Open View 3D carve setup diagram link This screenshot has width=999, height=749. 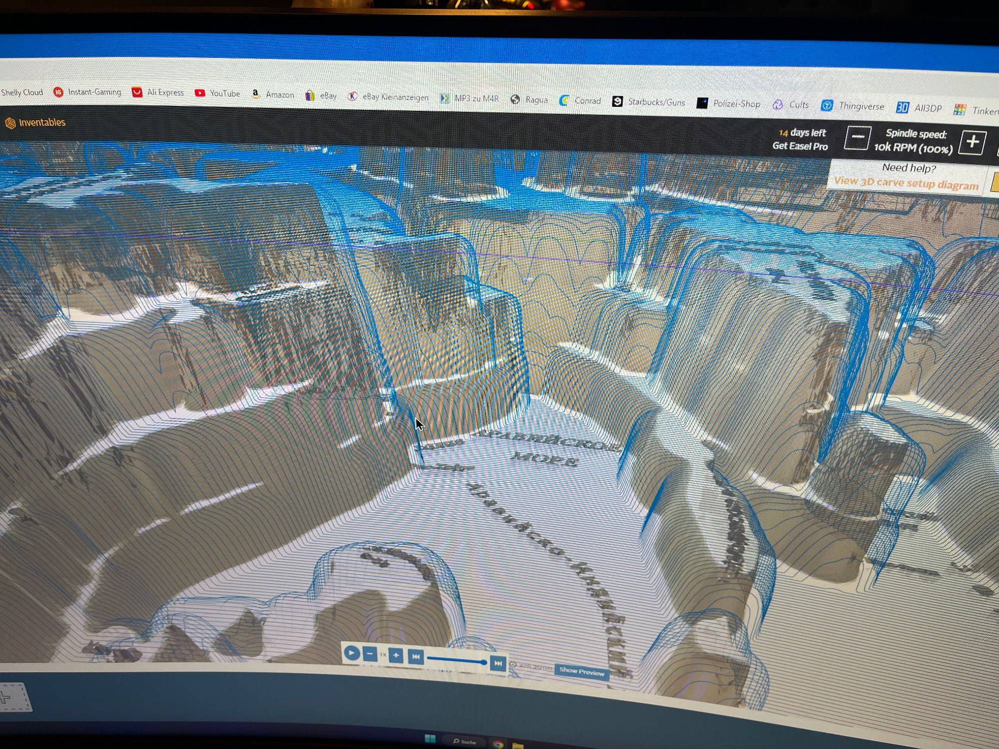906,183
